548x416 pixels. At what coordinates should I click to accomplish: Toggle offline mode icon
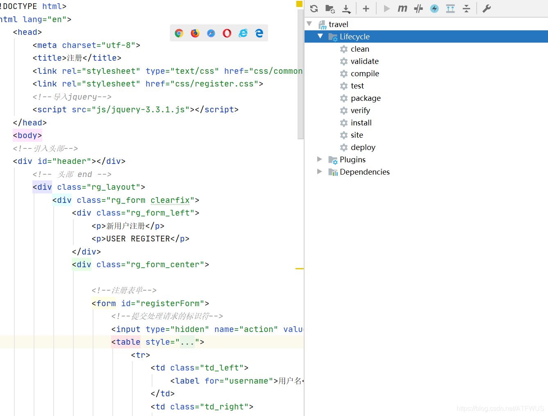click(x=418, y=9)
